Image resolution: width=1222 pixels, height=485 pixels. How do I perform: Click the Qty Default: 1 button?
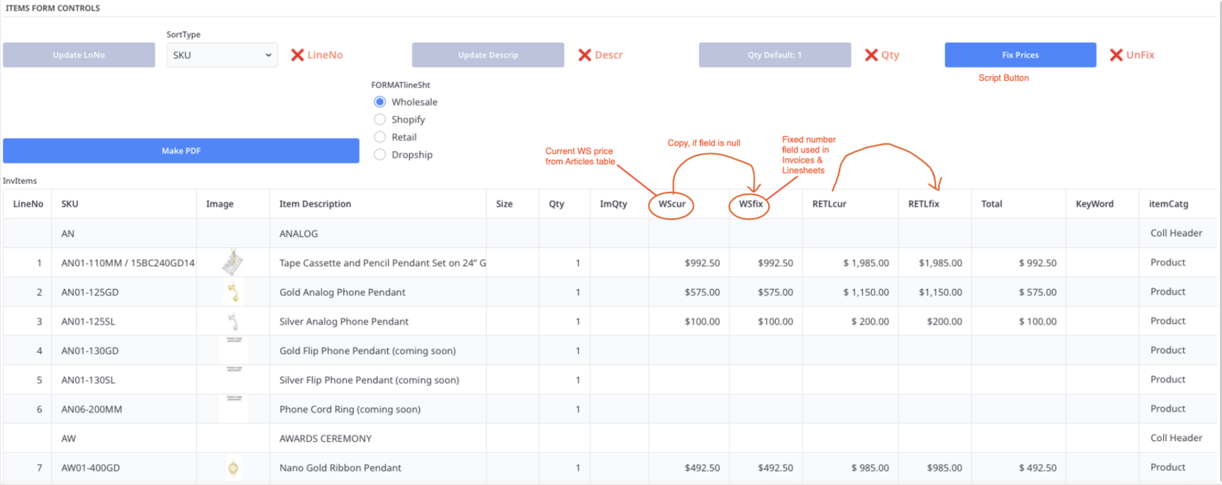[774, 55]
